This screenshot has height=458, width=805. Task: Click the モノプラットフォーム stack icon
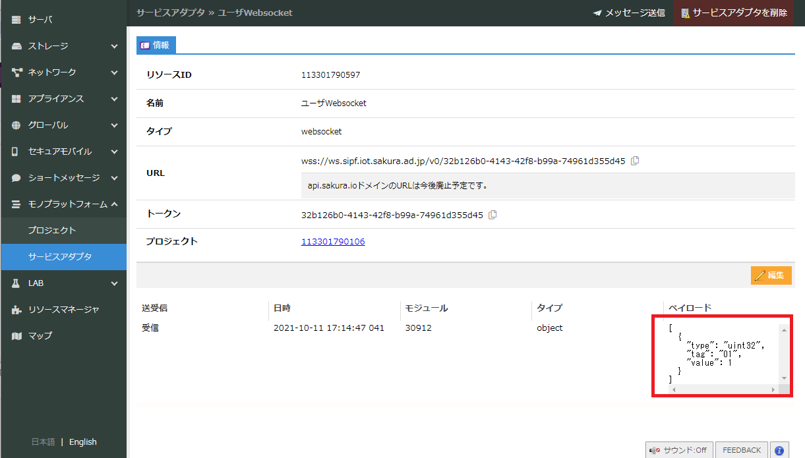click(16, 204)
